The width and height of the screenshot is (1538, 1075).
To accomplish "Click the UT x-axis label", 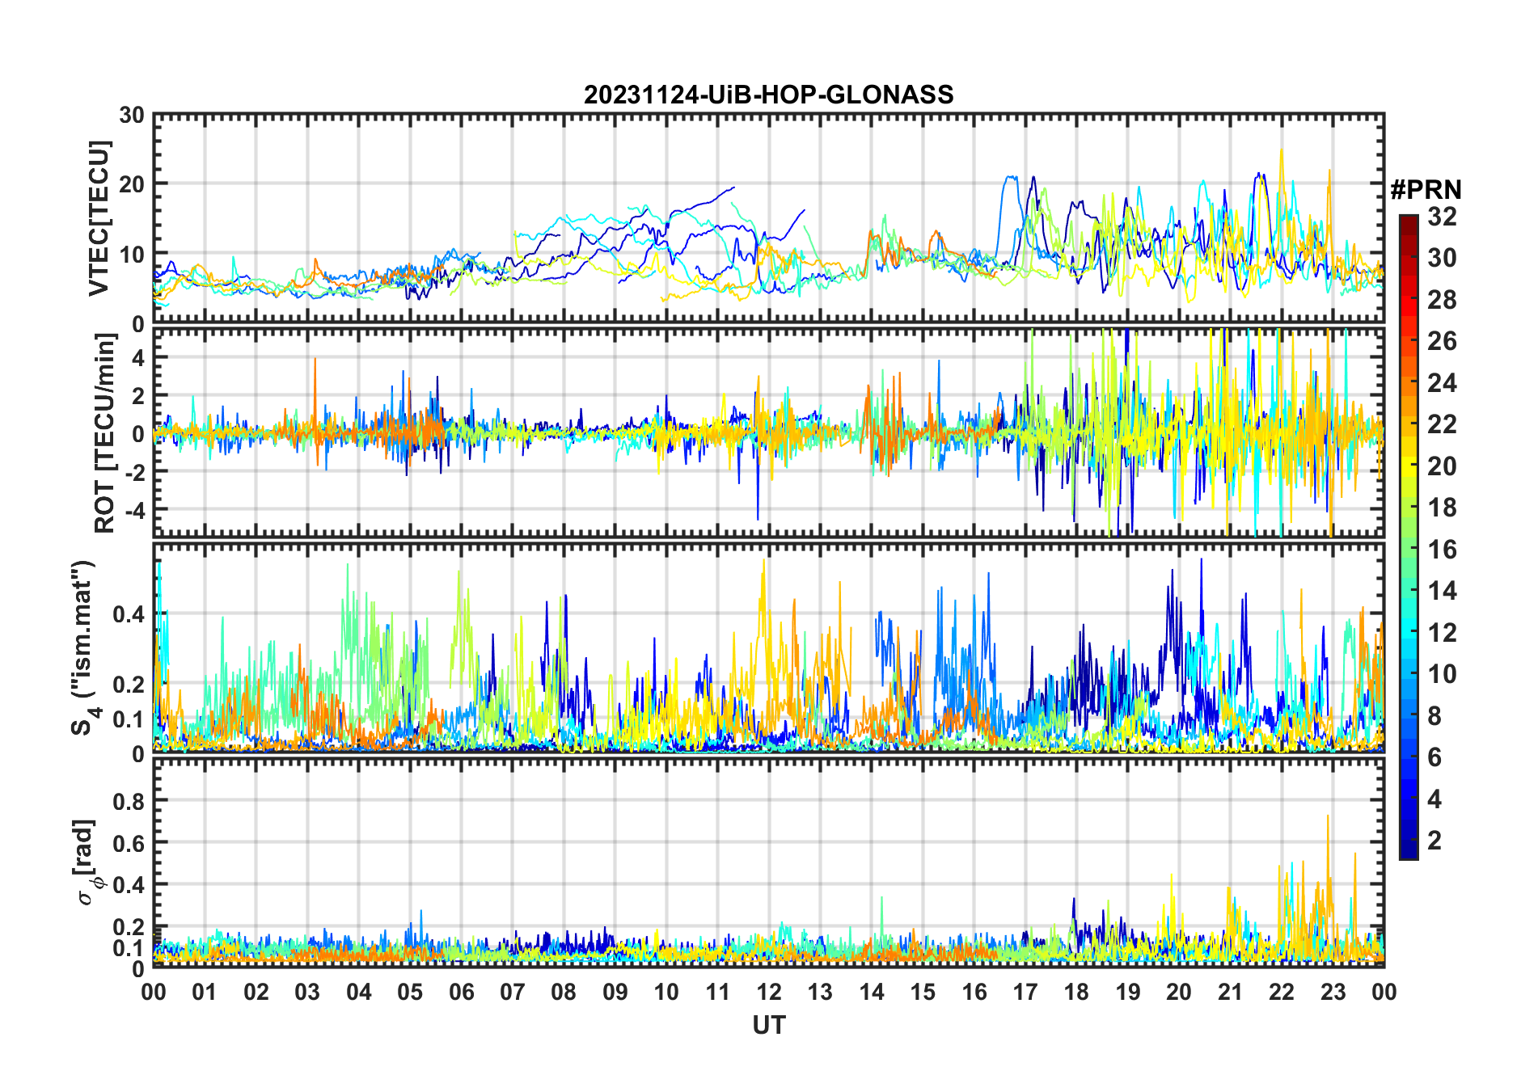I will click(769, 1025).
